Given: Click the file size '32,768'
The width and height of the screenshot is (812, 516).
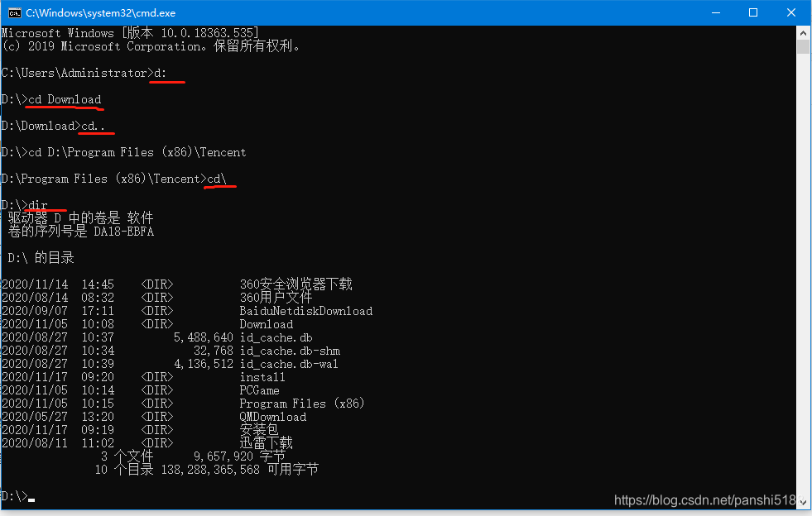Looking at the screenshot, I should tap(214, 351).
